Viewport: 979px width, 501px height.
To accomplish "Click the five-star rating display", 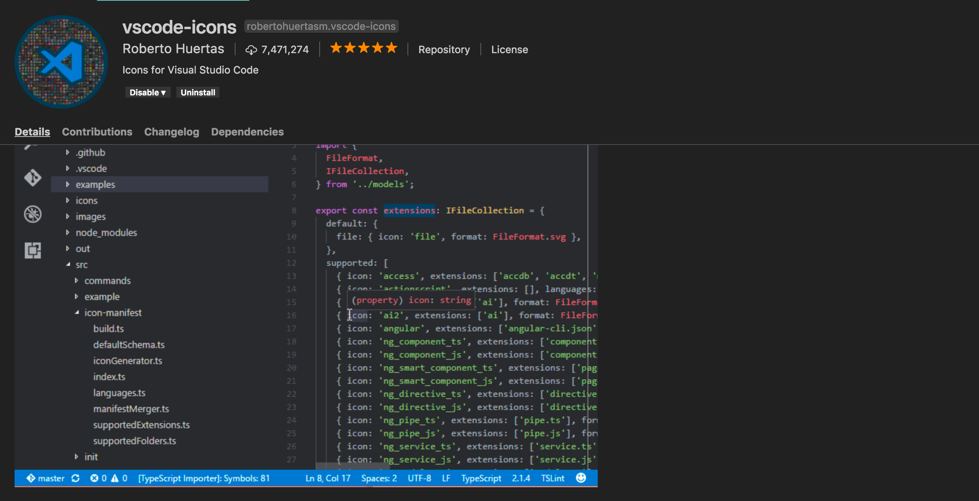I will (x=363, y=48).
